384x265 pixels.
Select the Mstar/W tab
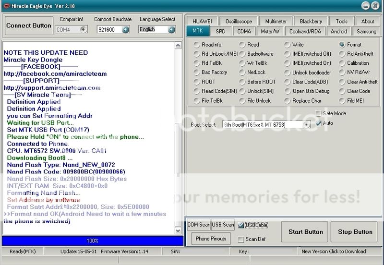(x=270, y=31)
